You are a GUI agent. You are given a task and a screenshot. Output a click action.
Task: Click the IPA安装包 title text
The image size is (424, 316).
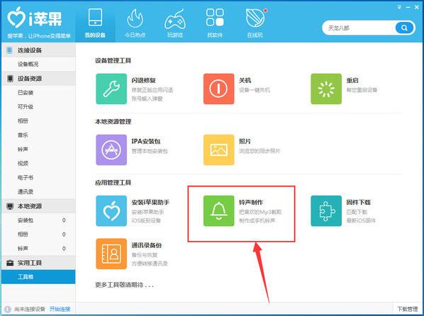click(146, 141)
